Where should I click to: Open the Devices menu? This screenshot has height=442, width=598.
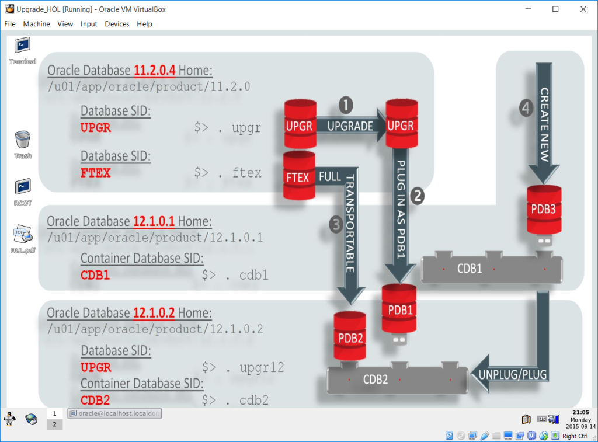click(x=117, y=23)
